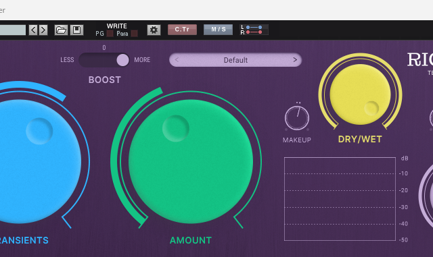Click the dB level meter display
Image resolution: width=433 pixels, height=257 pixels.
[x=340, y=199]
